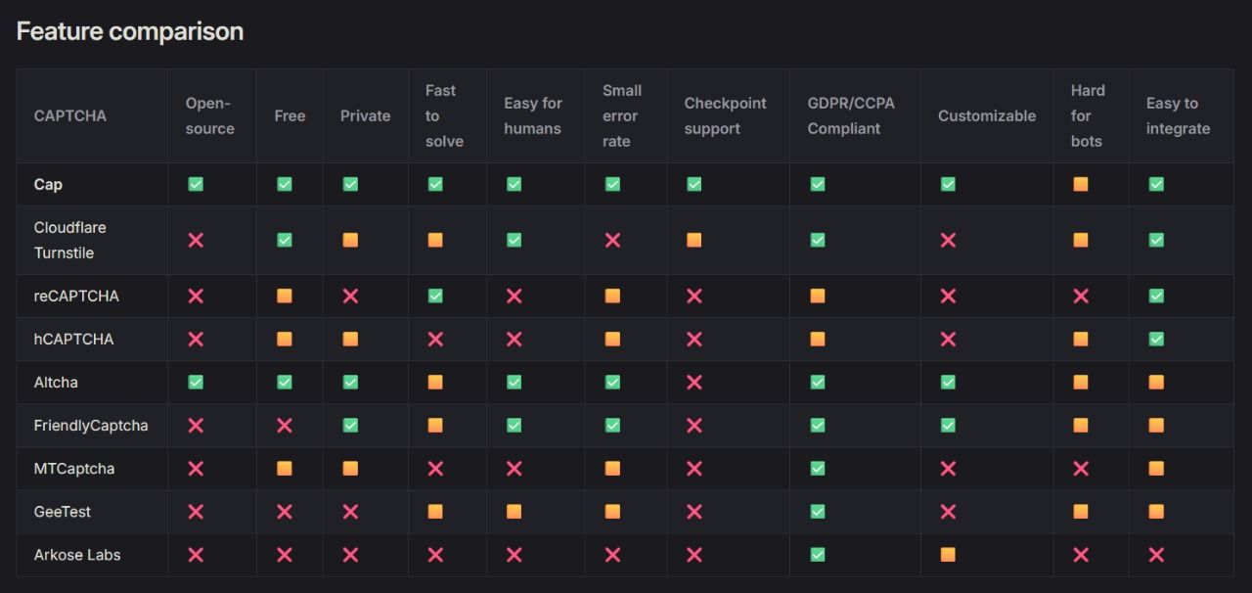Click FriendlyCaptcha's green Private checkmark
This screenshot has width=1252, height=593.
350,425
